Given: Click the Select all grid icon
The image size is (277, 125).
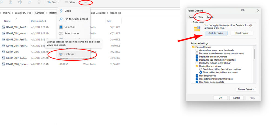Looking at the screenshot, I should pos(61,27).
